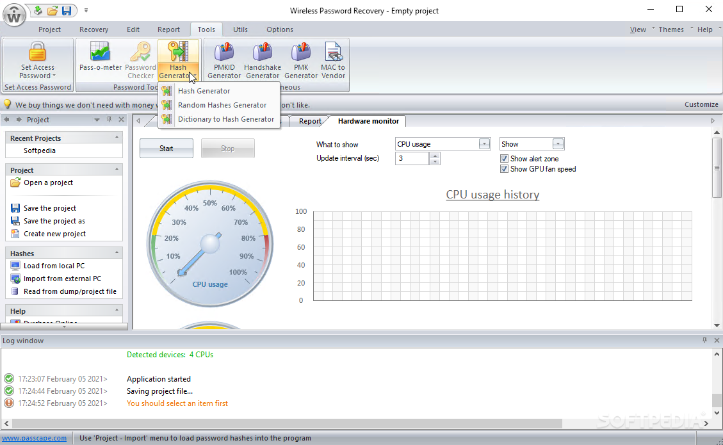Screen dimensions: 723x445
Task: Open the View dropdown menu
Action: click(x=638, y=29)
